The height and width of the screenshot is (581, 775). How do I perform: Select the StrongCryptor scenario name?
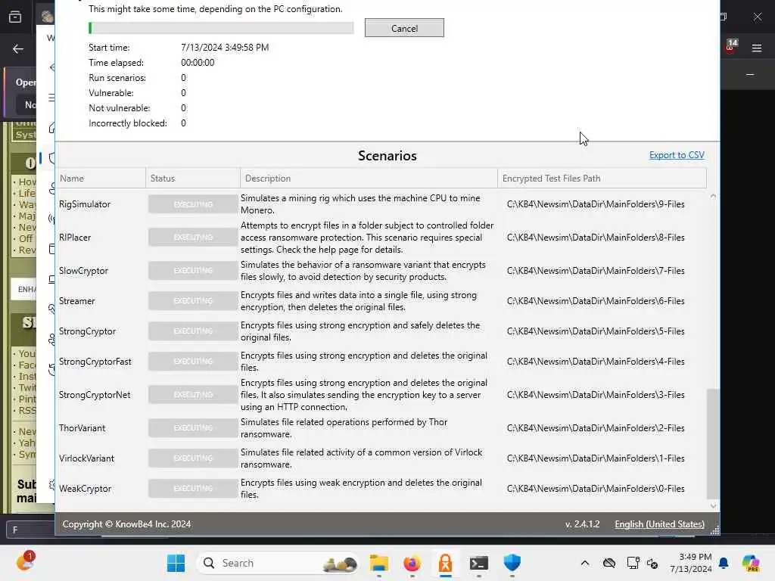coord(87,331)
